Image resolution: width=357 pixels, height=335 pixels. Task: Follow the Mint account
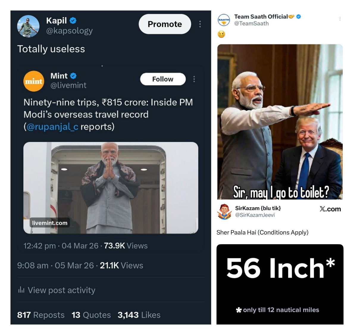pos(163,79)
